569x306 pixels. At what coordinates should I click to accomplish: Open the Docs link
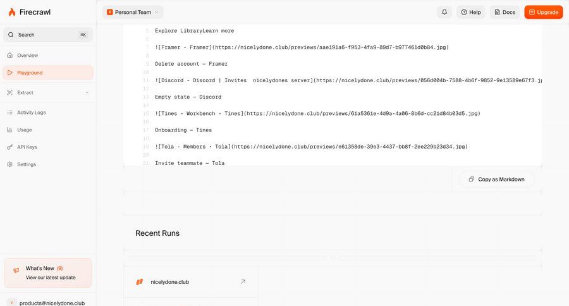pyautogui.click(x=505, y=12)
